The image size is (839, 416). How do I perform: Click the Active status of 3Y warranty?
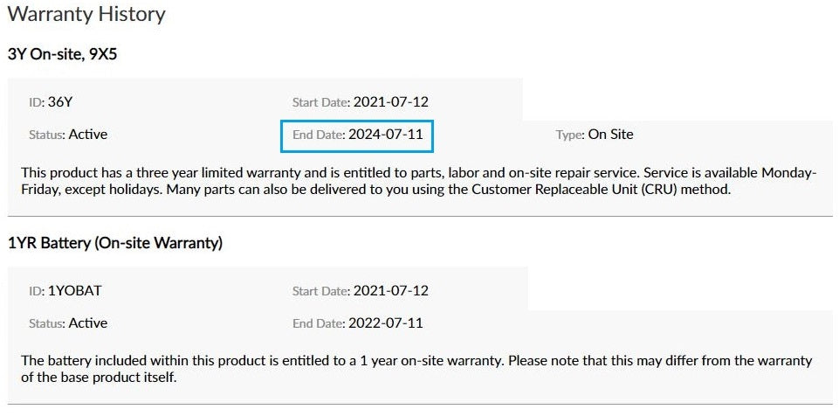coord(88,135)
